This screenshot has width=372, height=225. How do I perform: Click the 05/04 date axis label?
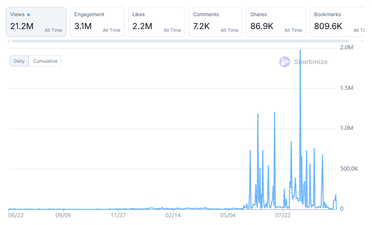[228, 215]
